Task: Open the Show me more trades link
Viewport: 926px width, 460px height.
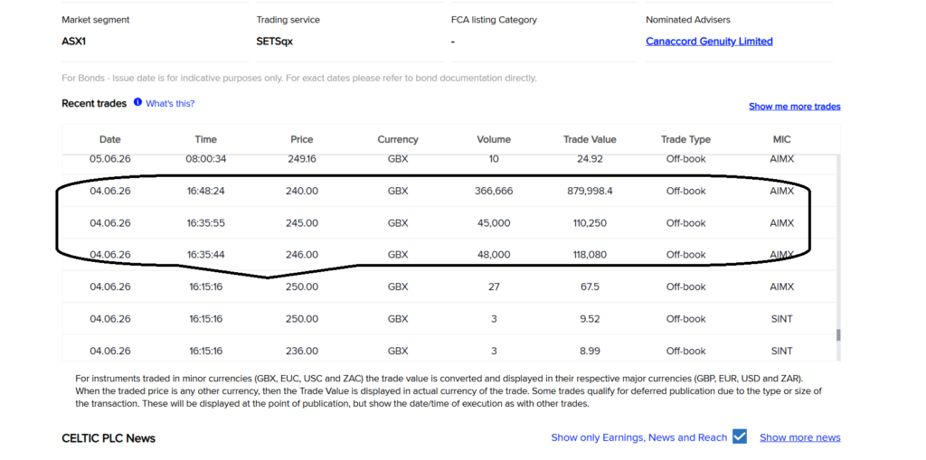Action: coord(794,107)
